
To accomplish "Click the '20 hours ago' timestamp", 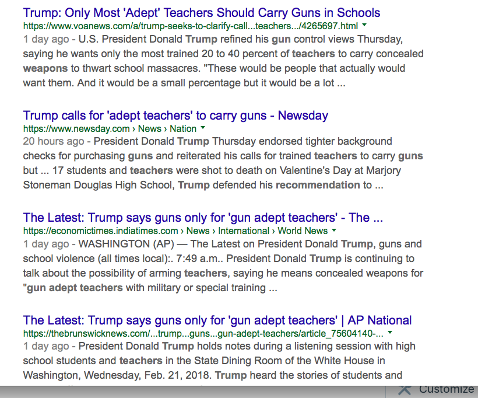I will [x=54, y=141].
